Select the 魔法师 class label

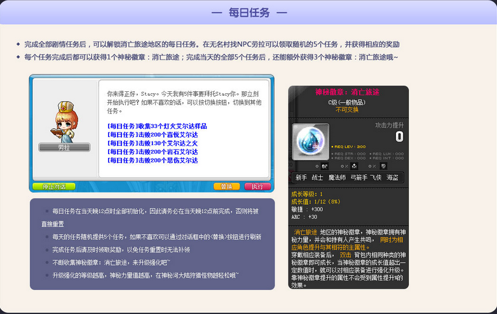tap(337, 178)
